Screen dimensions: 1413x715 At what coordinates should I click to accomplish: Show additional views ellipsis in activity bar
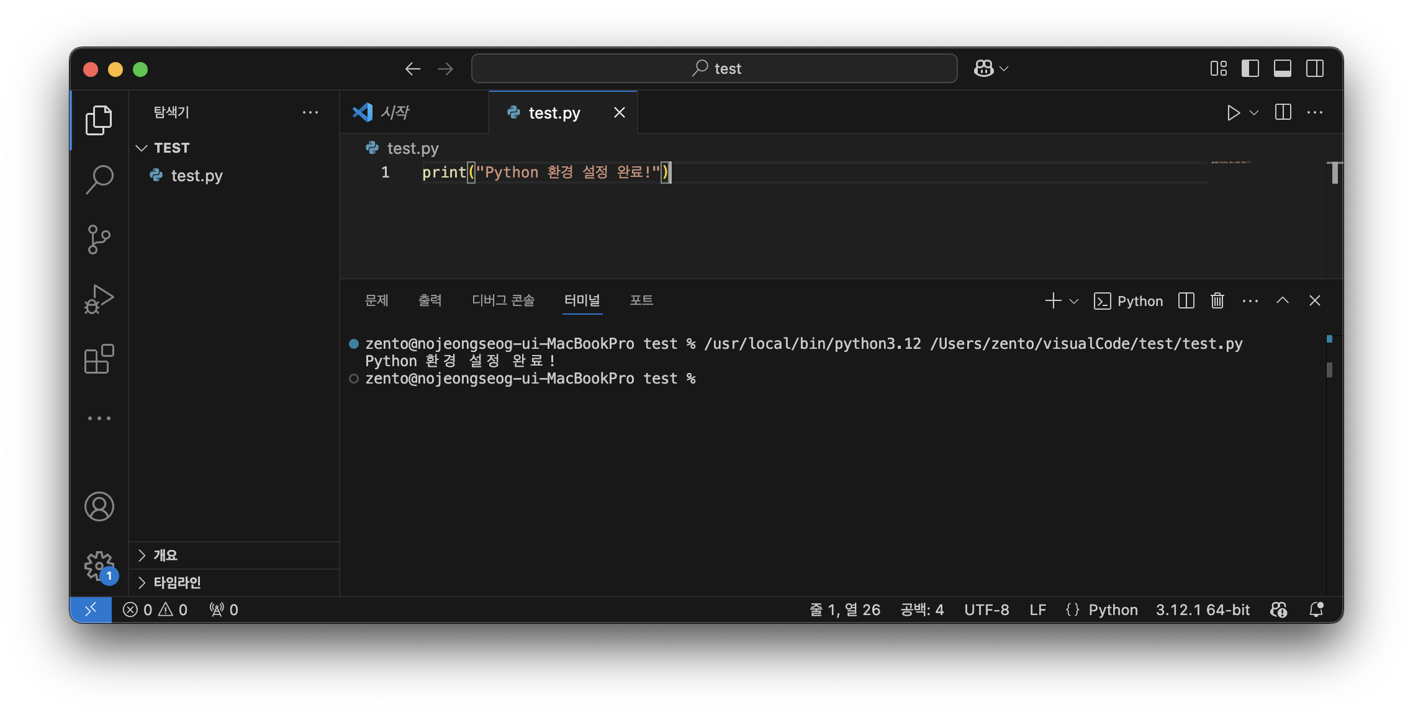coord(99,418)
